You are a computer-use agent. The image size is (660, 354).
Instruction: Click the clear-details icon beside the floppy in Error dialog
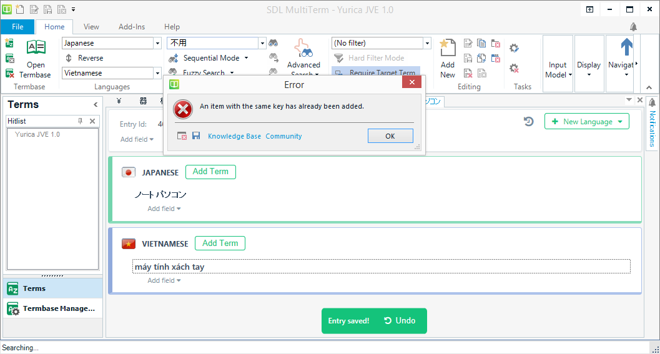click(182, 135)
